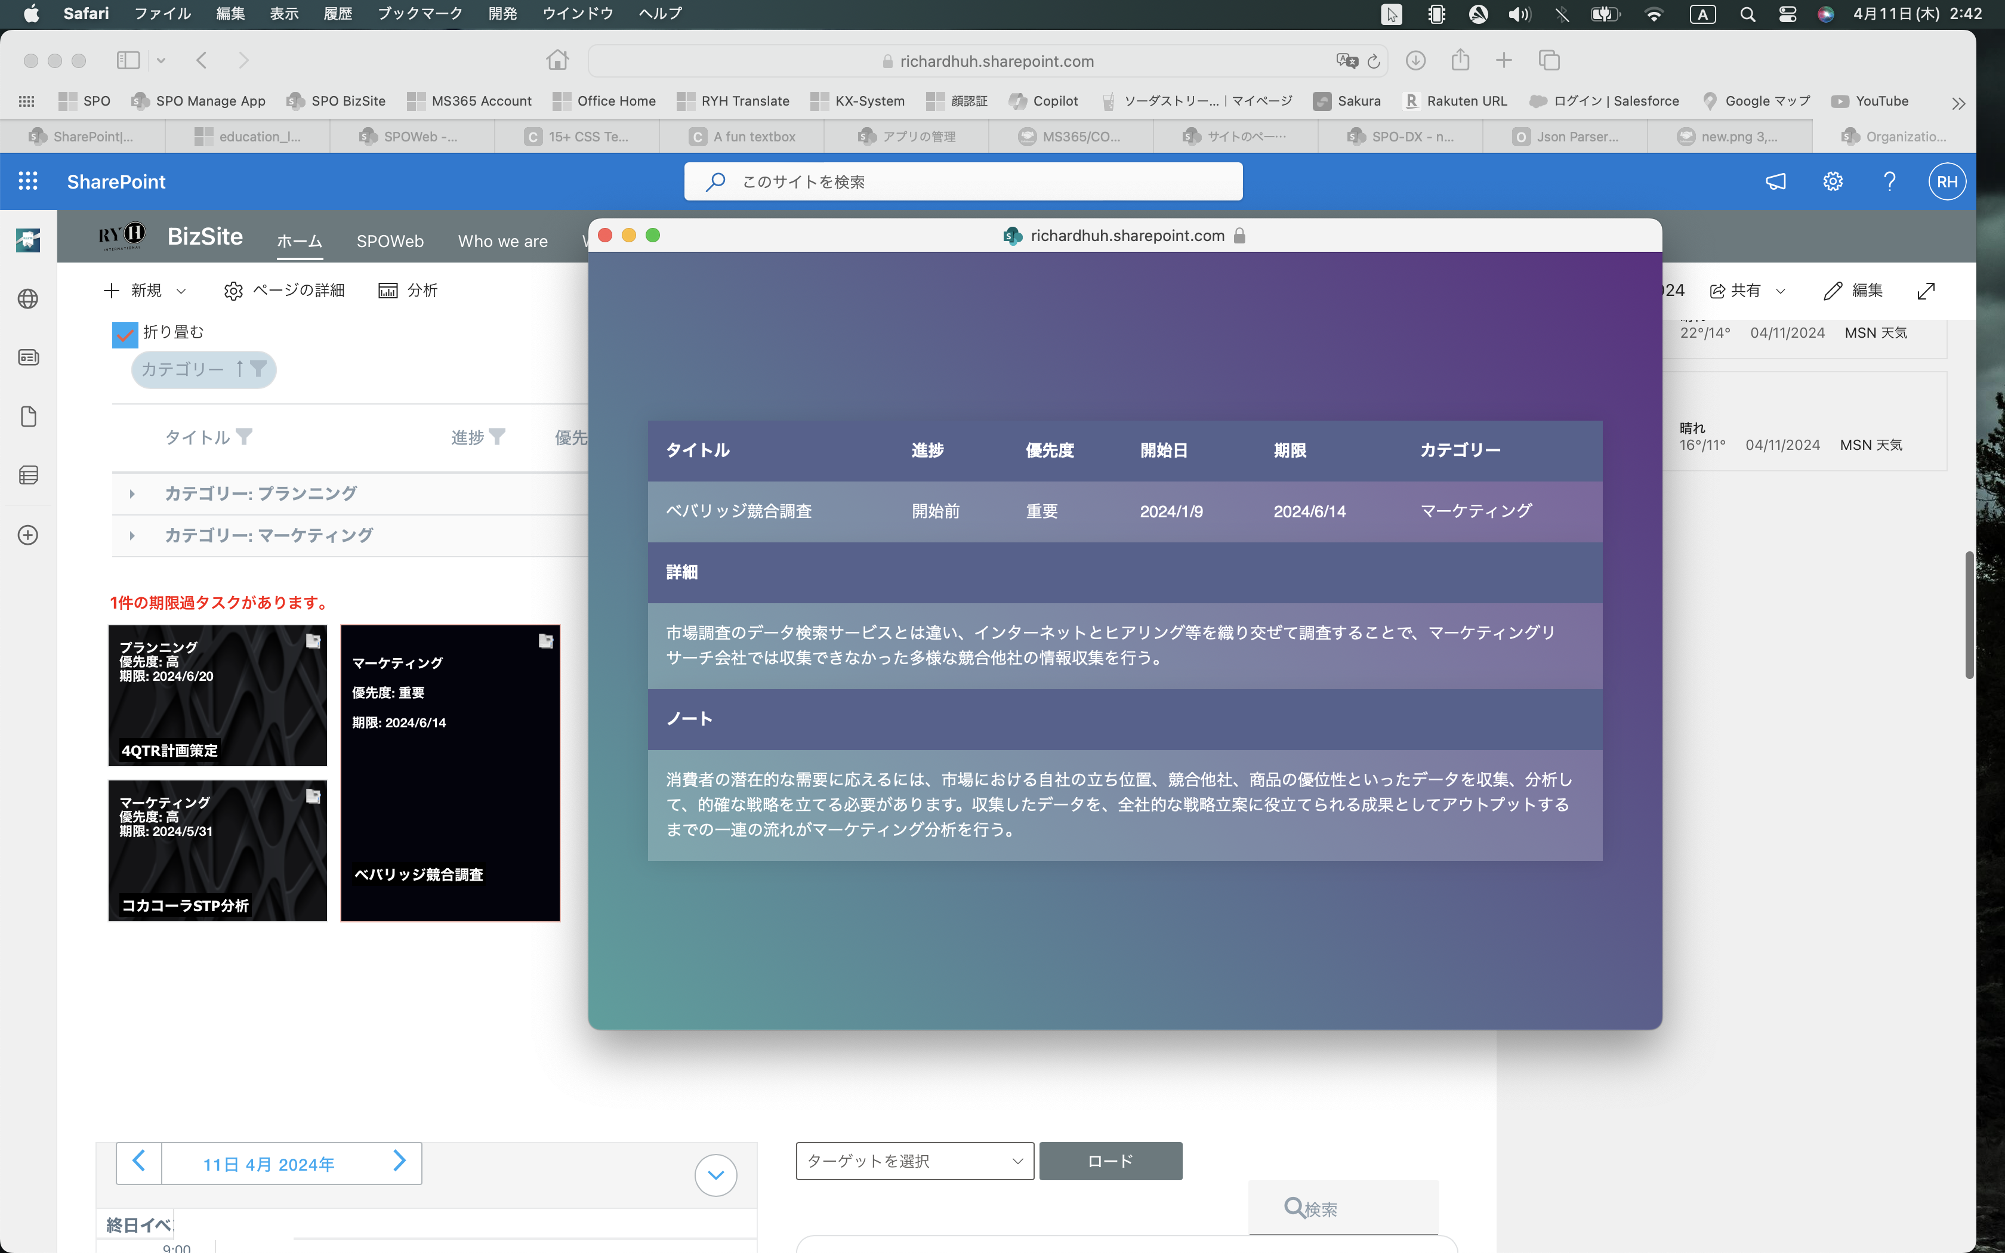Open the SharePoint settings gear
The height and width of the screenshot is (1253, 2005).
pos(1833,181)
